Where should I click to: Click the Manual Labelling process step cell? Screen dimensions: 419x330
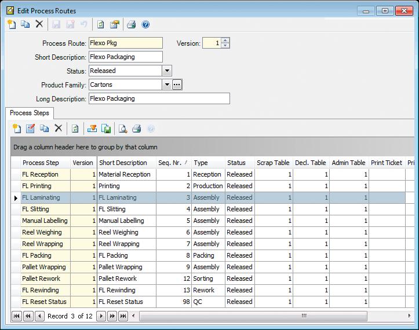coord(45,221)
